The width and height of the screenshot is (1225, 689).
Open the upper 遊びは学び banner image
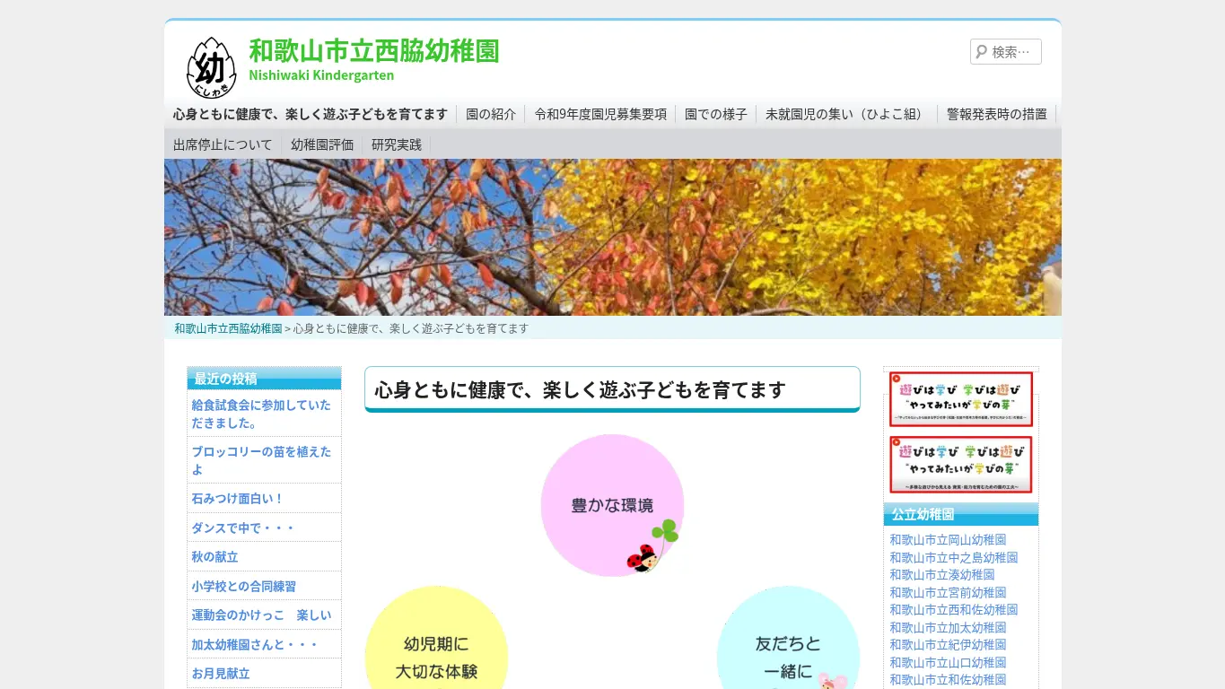coord(961,399)
